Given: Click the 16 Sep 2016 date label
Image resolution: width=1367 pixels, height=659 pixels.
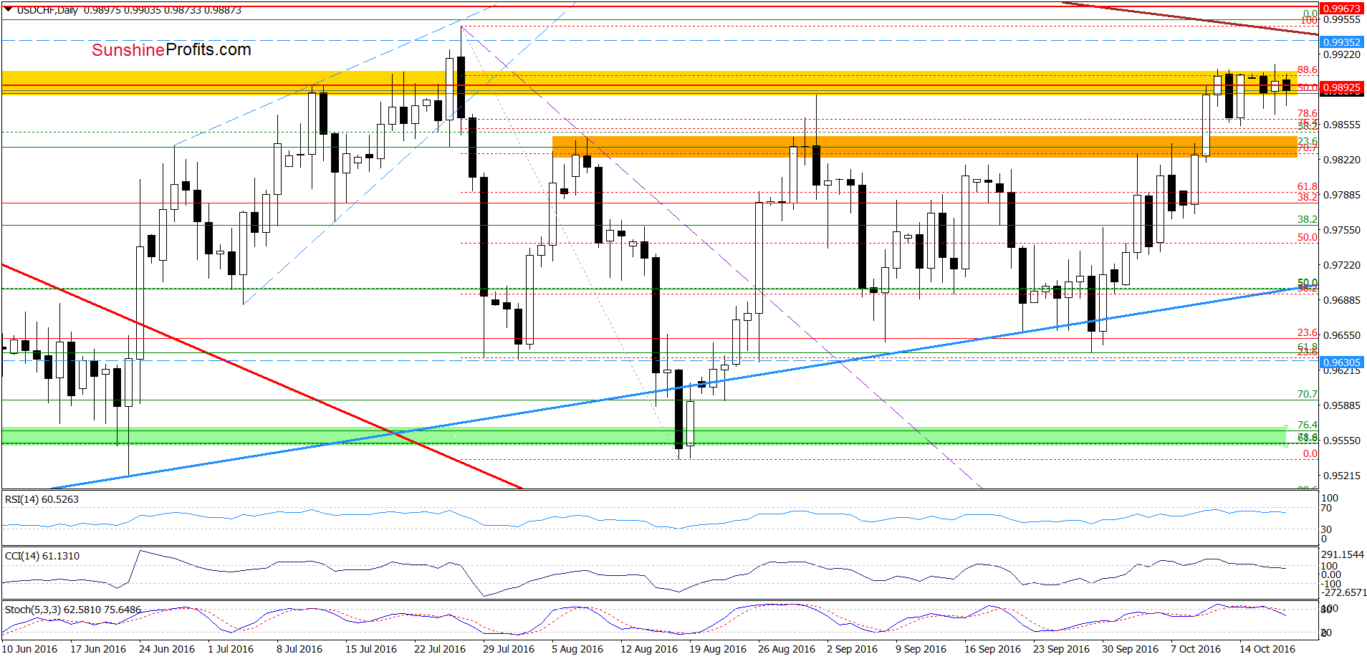Looking at the screenshot, I should [x=993, y=649].
